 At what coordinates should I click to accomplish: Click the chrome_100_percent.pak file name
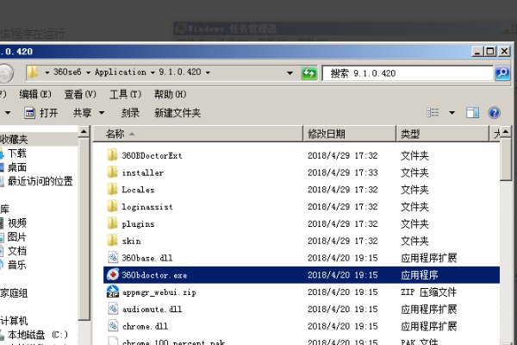[174, 342]
